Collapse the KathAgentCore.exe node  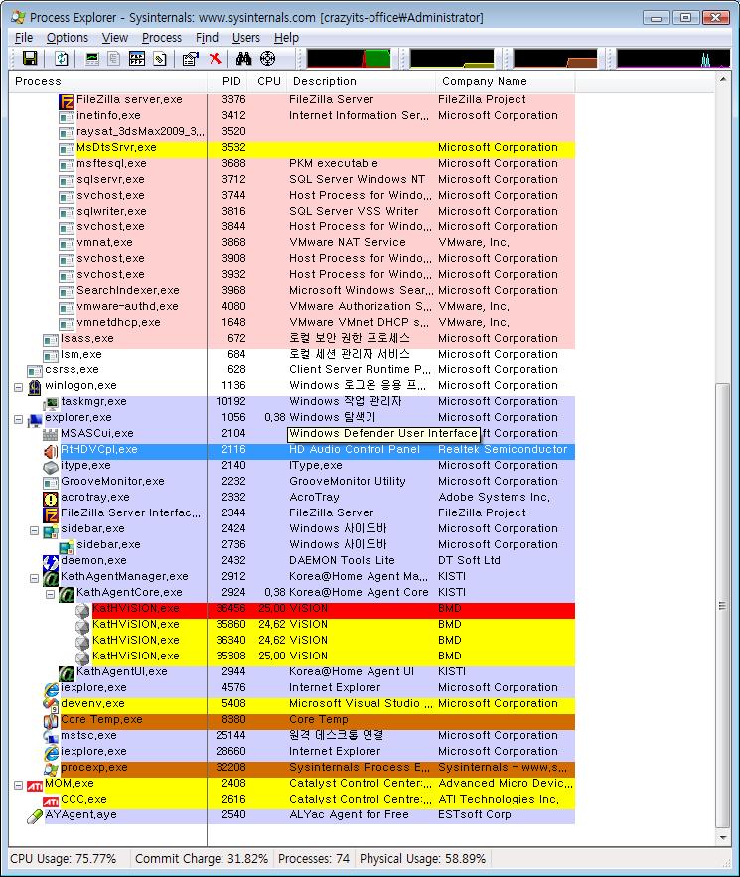point(50,594)
